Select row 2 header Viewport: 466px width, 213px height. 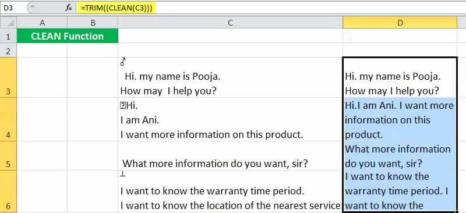8,50
